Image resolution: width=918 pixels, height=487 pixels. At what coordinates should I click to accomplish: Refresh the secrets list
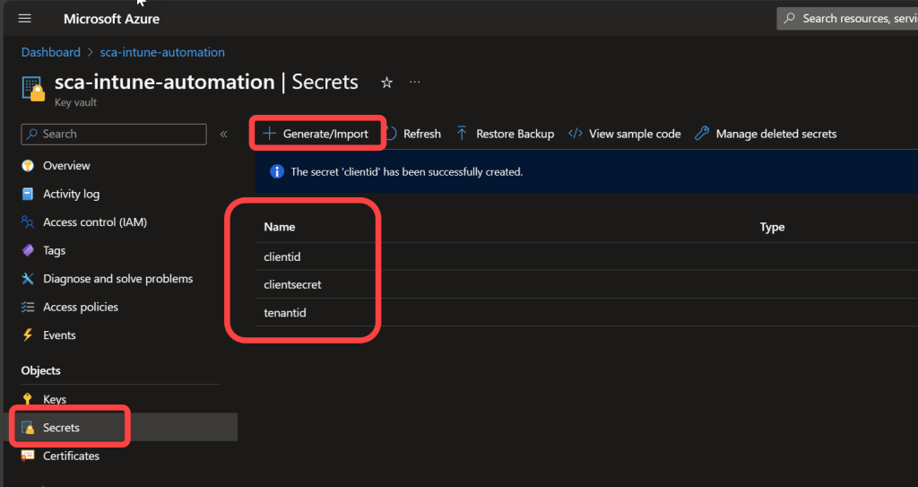tap(413, 134)
